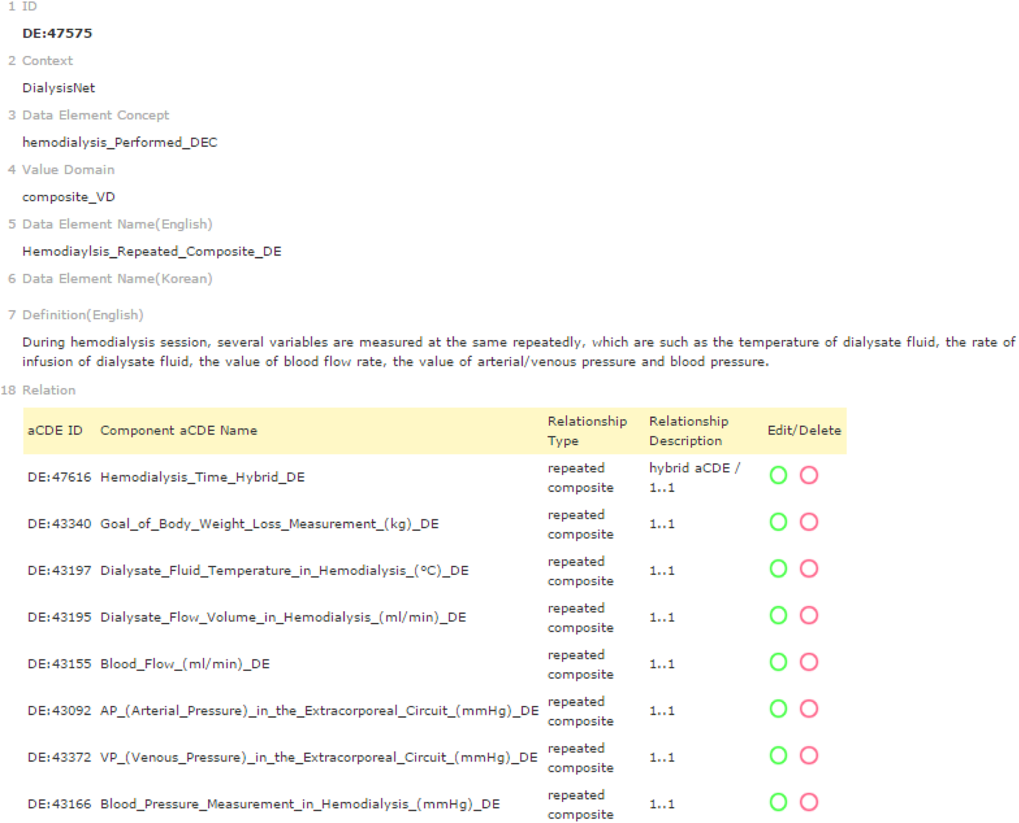Click the Definition(English) field label
Image resolution: width=1019 pixels, height=823 pixels.
(83, 315)
